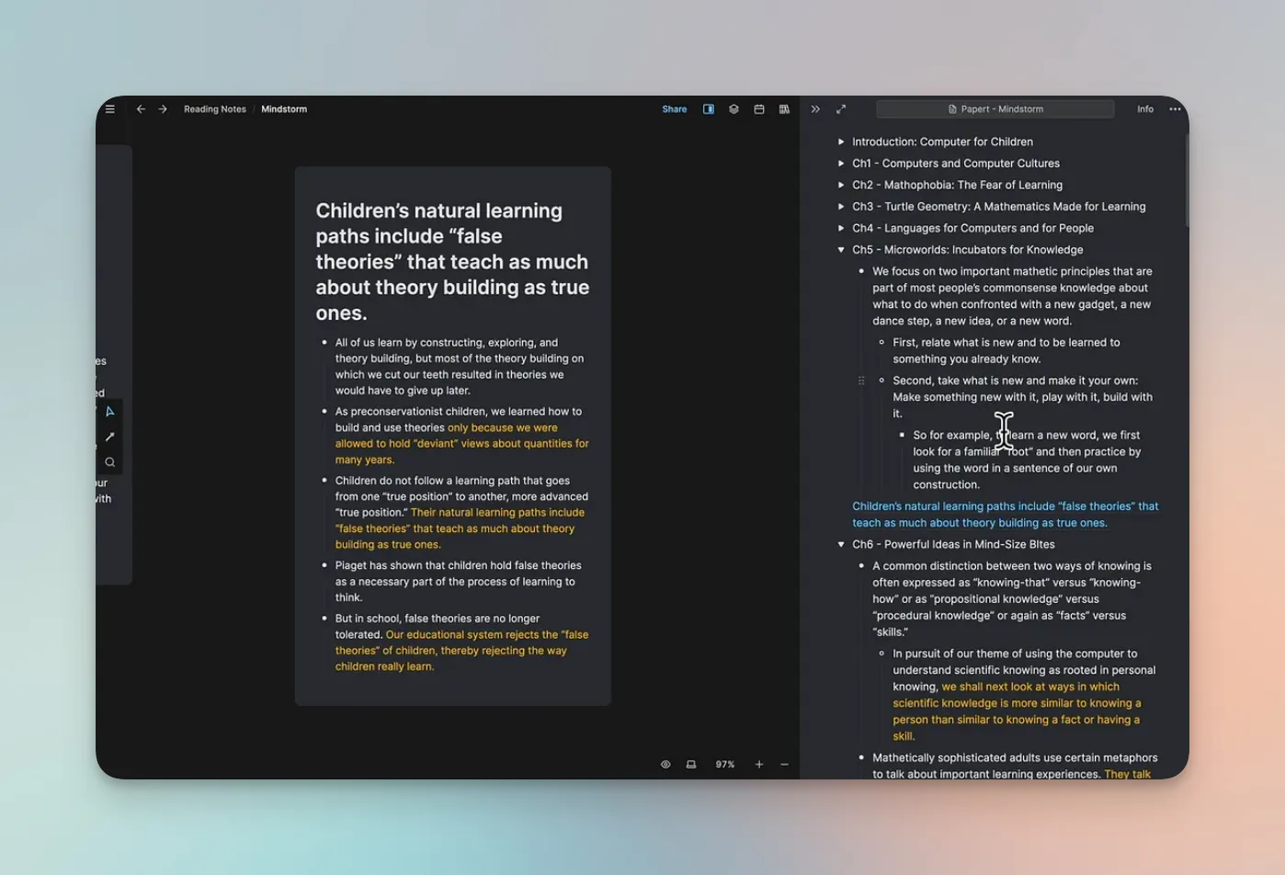Open the blue false theories link
This screenshot has height=875, width=1285.
click(x=1005, y=515)
